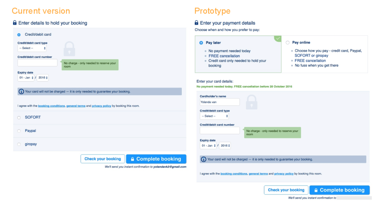Choose the Paypal radio option
The image size is (385, 203).
click(x=19, y=131)
